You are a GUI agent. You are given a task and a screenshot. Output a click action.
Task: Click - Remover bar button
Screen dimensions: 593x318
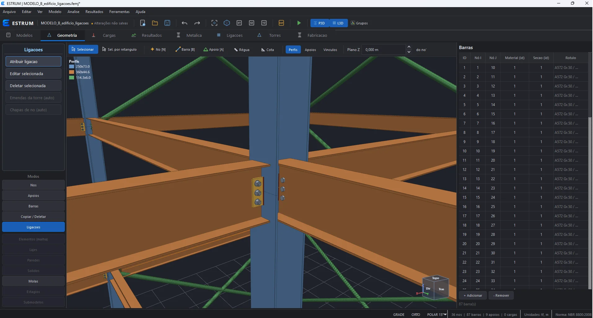[501, 295]
